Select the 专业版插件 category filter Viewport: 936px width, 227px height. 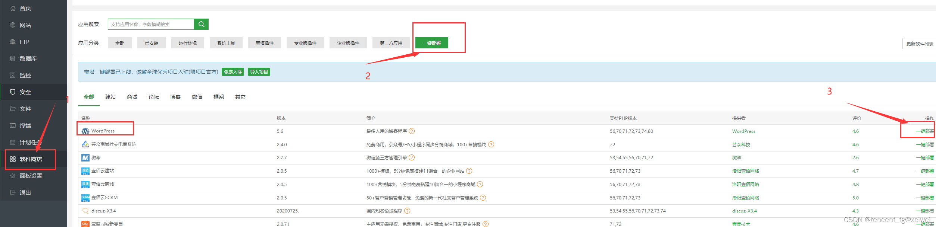coord(305,43)
